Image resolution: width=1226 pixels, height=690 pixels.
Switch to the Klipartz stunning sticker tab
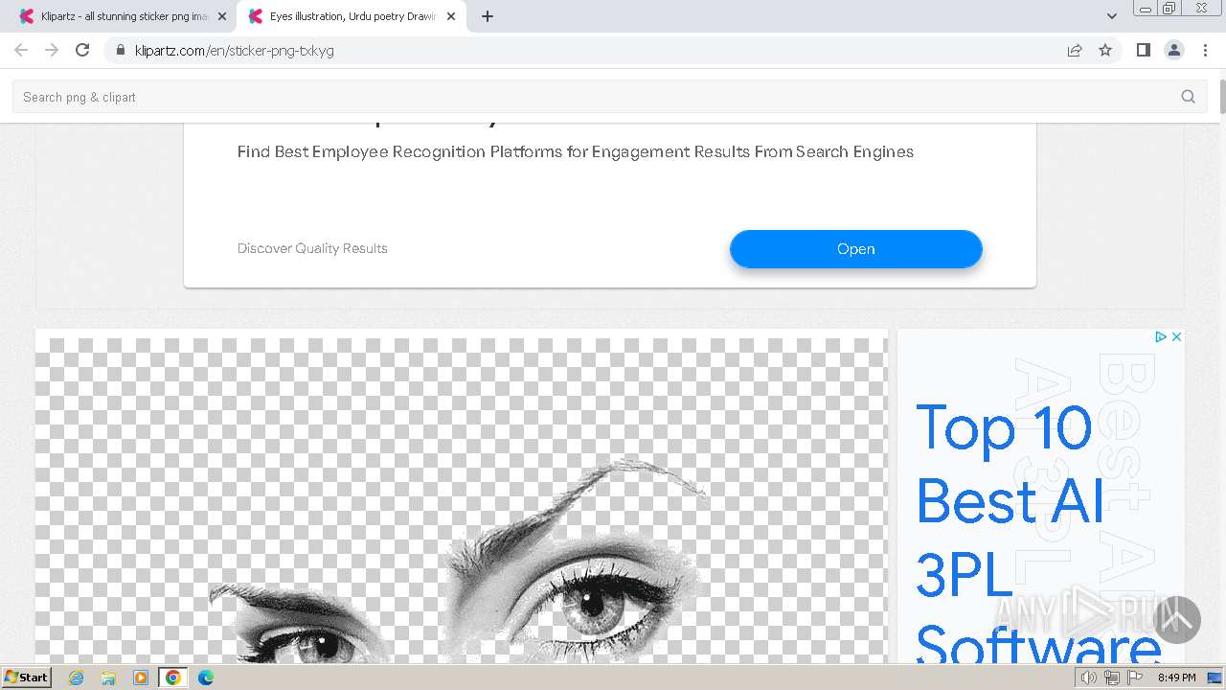(x=124, y=16)
